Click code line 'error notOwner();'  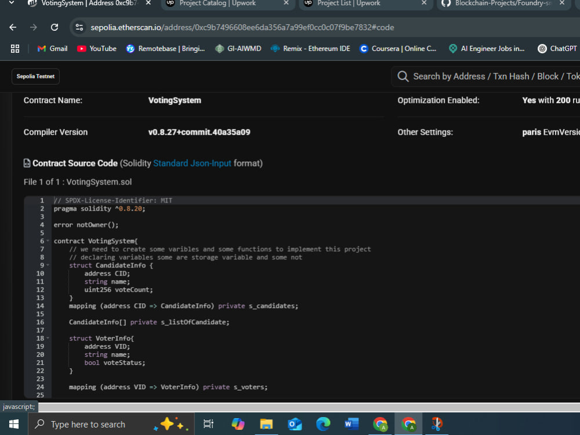pyautogui.click(x=86, y=225)
